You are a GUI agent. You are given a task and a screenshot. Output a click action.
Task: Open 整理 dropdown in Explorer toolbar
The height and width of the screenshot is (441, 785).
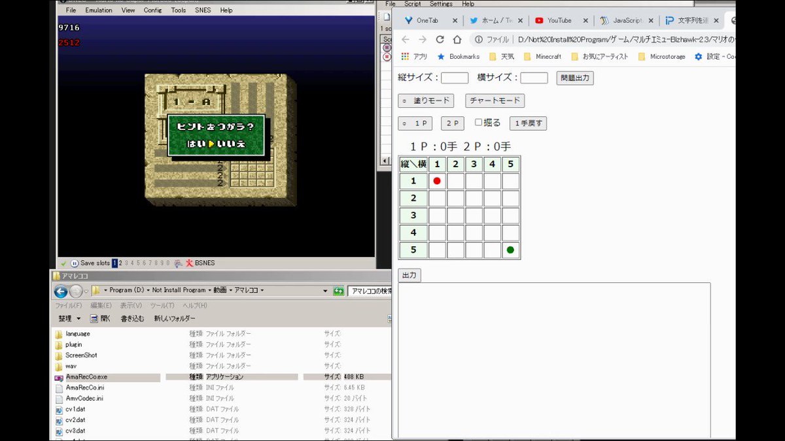pos(69,319)
